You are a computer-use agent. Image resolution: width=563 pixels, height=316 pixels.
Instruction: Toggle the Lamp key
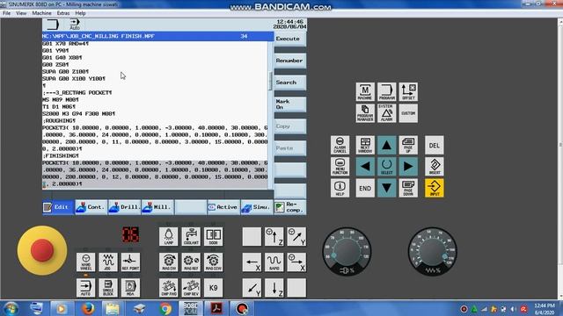168,236
